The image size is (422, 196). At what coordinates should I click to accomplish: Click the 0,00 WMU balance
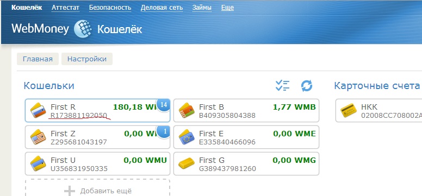pyautogui.click(x=145, y=160)
